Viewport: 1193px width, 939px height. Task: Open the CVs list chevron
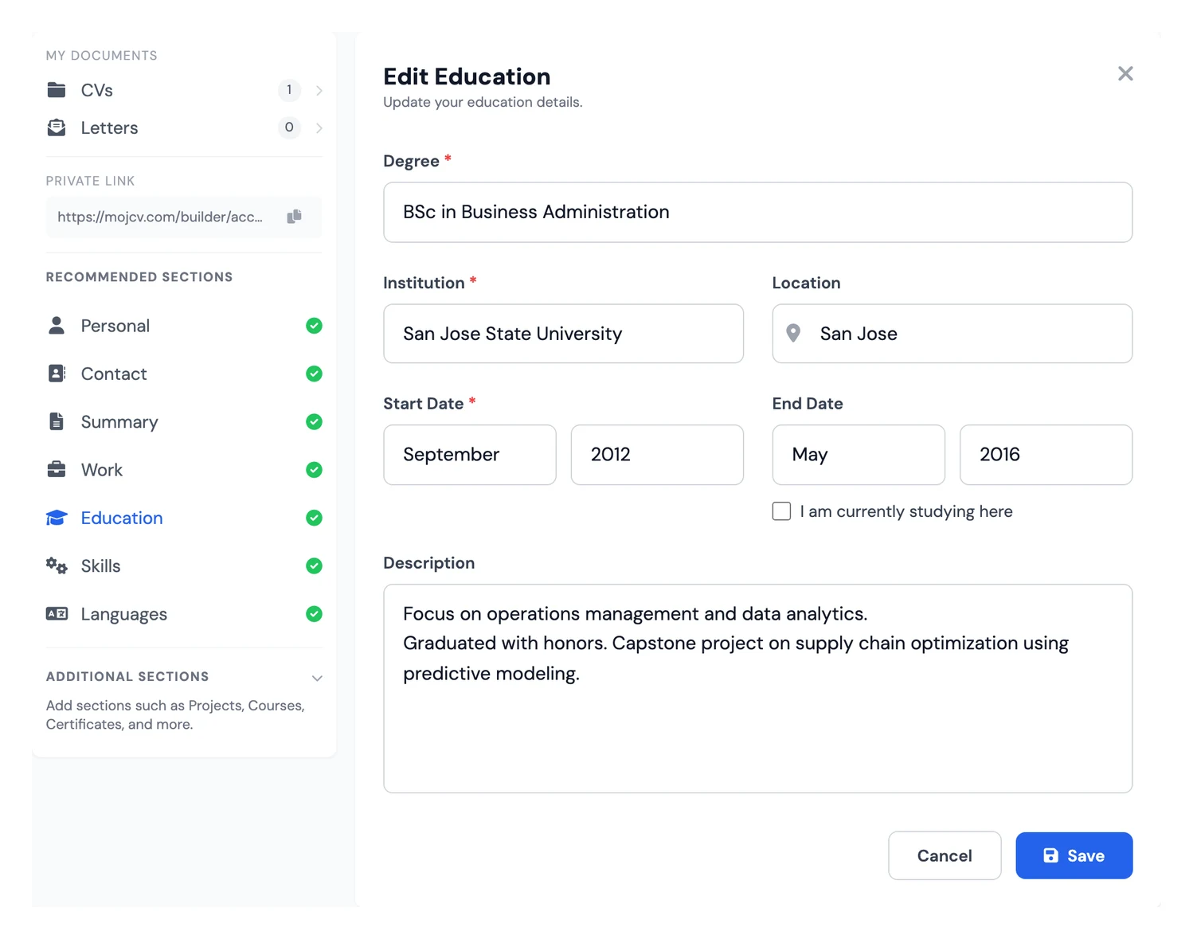tap(319, 91)
